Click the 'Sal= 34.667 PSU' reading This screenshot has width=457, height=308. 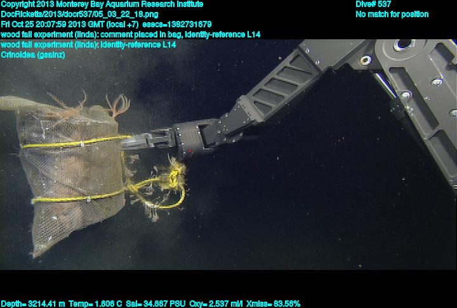[x=156, y=304]
